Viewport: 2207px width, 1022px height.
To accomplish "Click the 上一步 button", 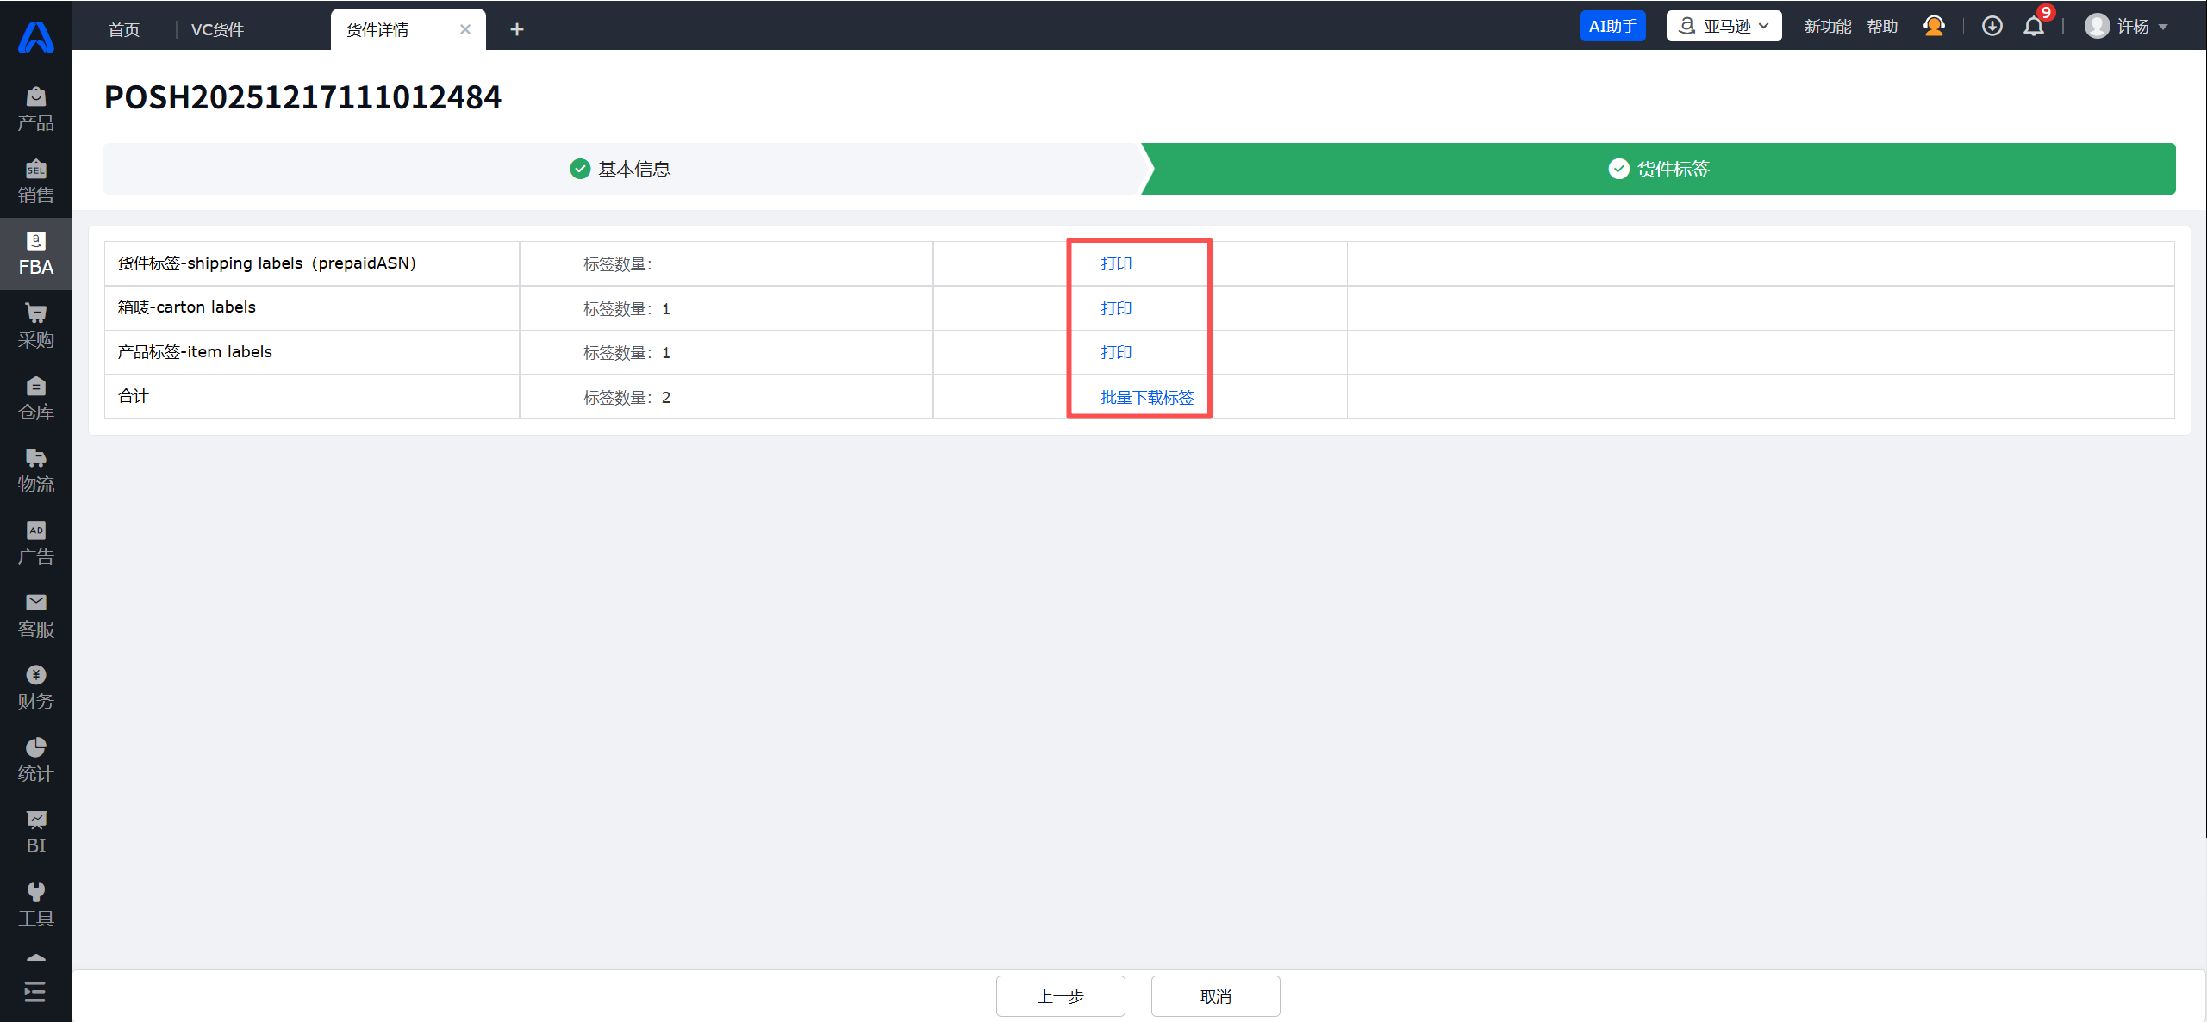I will (1060, 996).
